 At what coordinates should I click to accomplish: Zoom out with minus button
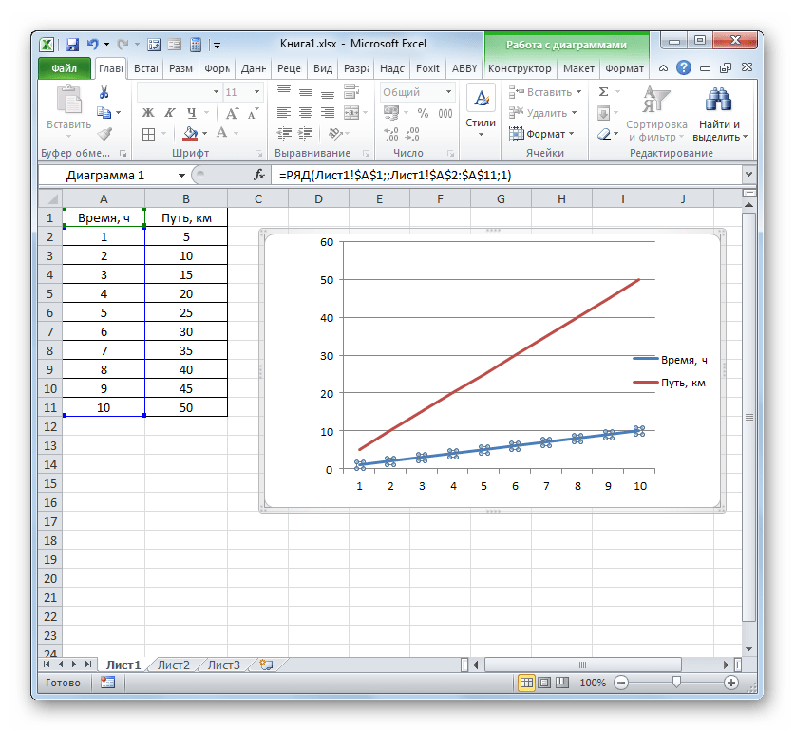click(621, 683)
